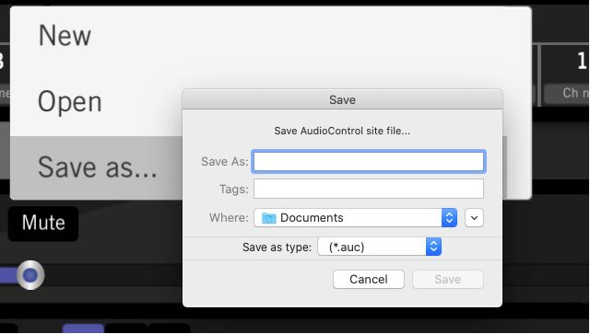The width and height of the screenshot is (590, 334).
Task: Click the silver slider knob
Action: [30, 275]
